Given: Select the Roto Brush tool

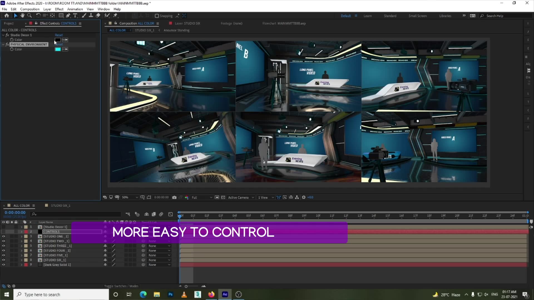Looking at the screenshot, I should (107, 16).
